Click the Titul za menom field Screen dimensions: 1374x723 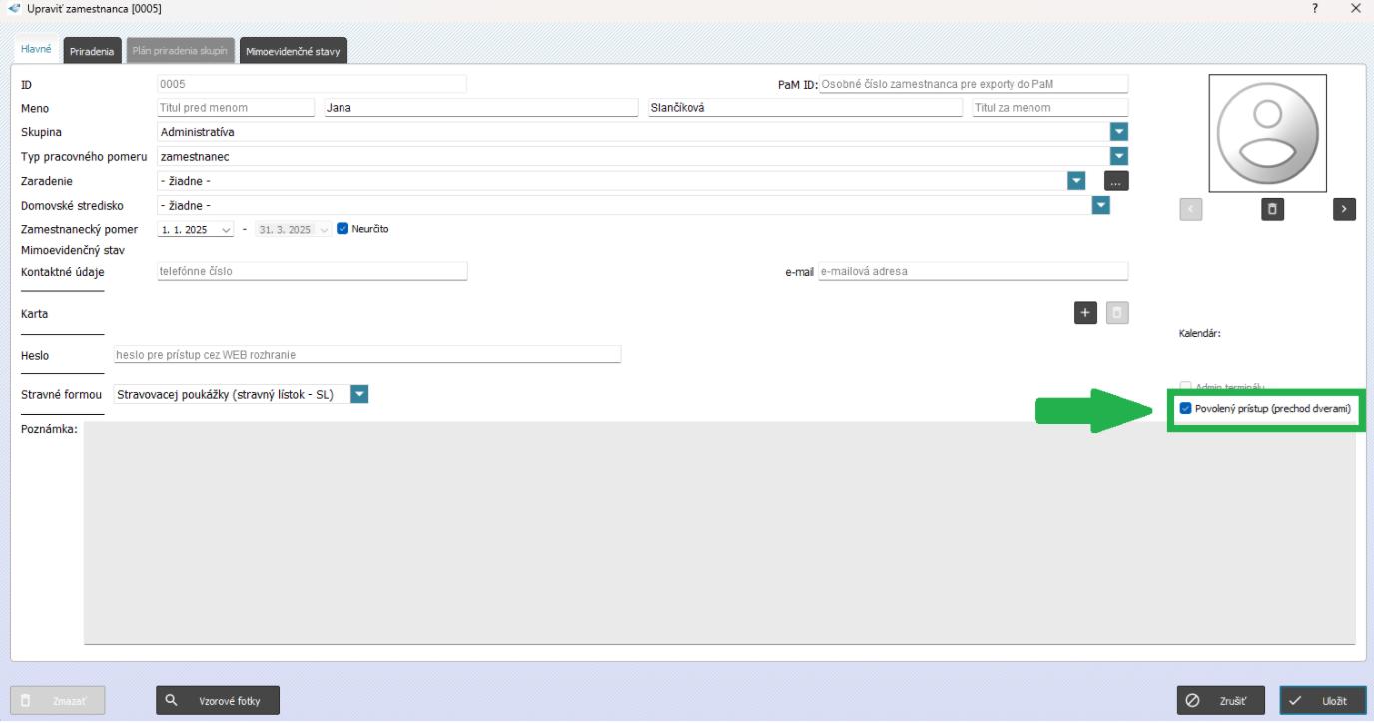pos(1050,108)
